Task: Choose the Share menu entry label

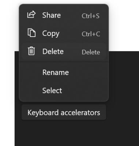Action: tap(51, 15)
